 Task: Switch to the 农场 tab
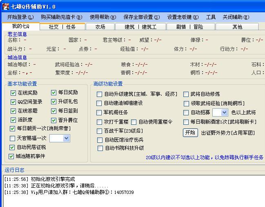point(100,27)
